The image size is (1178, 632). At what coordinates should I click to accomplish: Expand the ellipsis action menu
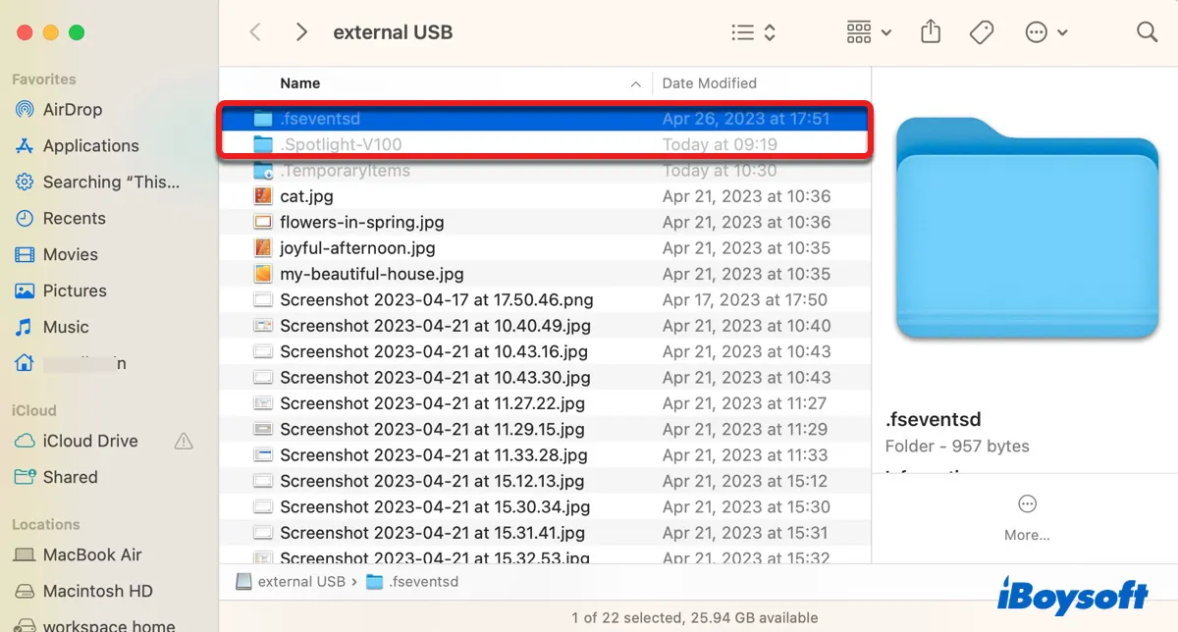[x=1046, y=32]
